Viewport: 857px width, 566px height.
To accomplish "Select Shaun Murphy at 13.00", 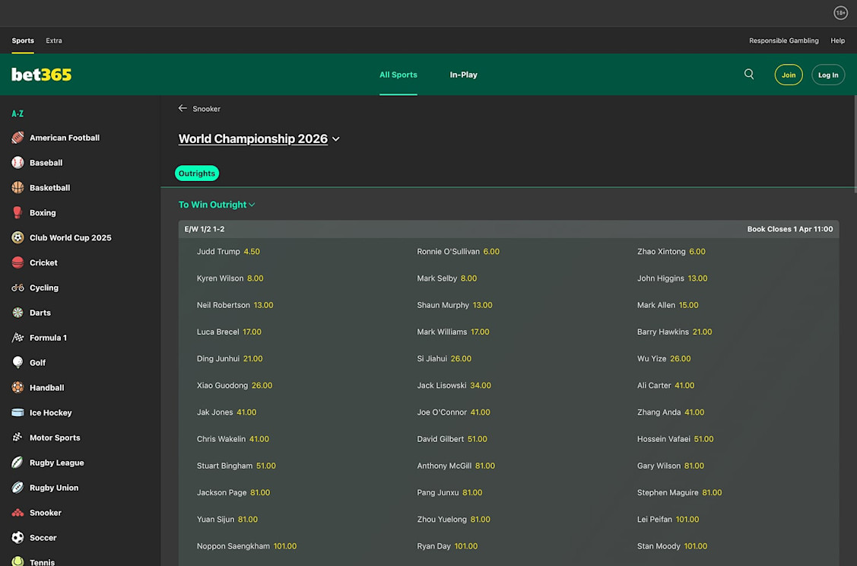I will [455, 305].
